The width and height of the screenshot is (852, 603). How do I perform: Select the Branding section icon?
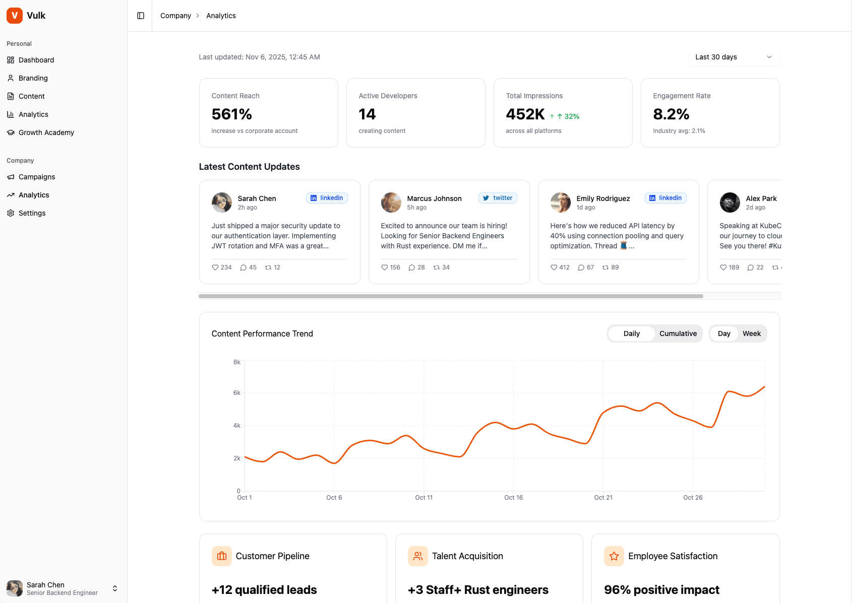pyautogui.click(x=11, y=78)
